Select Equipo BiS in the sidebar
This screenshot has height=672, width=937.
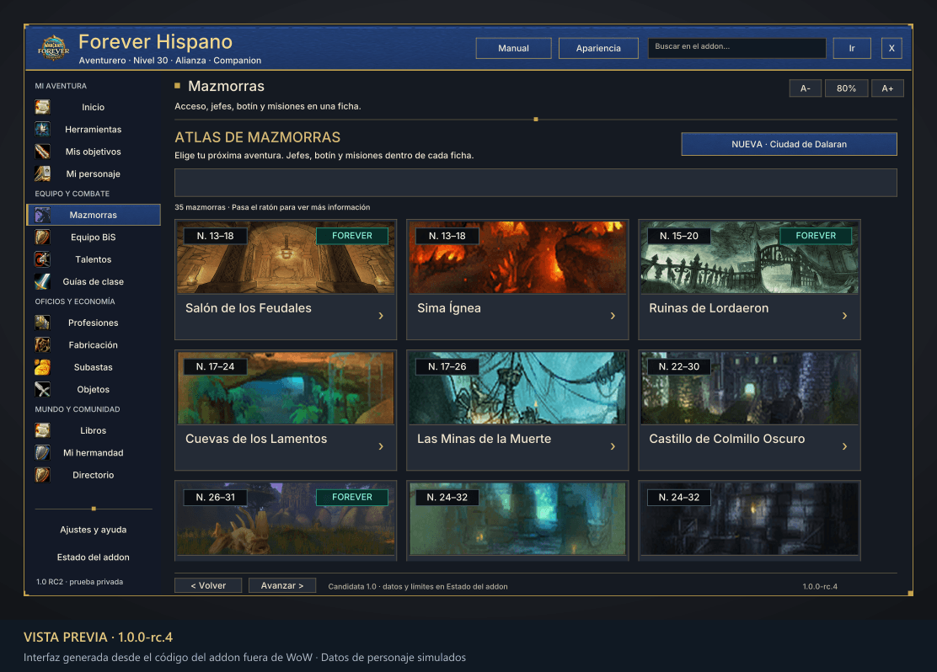(94, 237)
